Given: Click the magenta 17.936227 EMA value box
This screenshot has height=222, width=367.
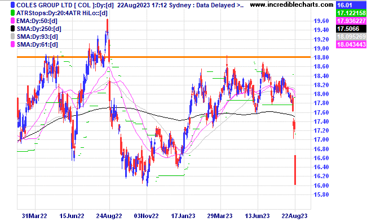Looking at the screenshot, I should 351,21.
